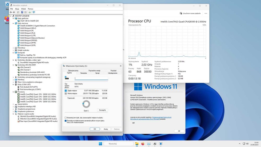The height and width of the screenshot is (147, 261).
Task: Click 'Uruchom nowe zadanie' in Task Manager
Action: 190,13
